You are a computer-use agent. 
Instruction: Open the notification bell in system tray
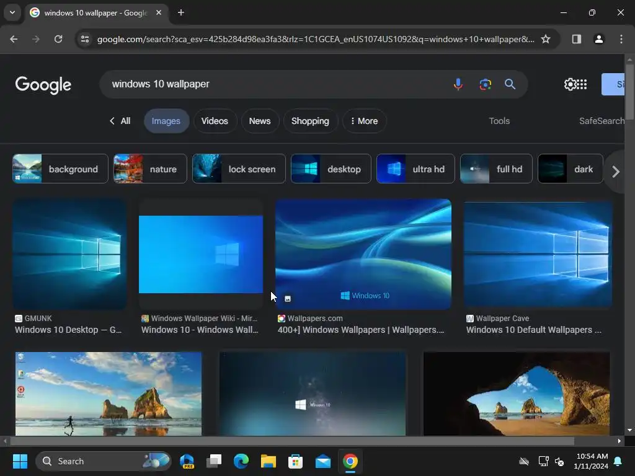618,461
